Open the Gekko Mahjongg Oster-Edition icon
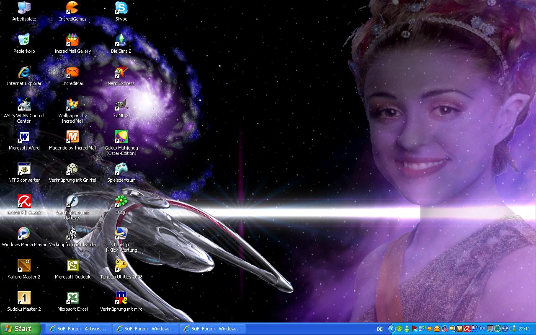Image resolution: width=536 pixels, height=335 pixels. click(121, 137)
